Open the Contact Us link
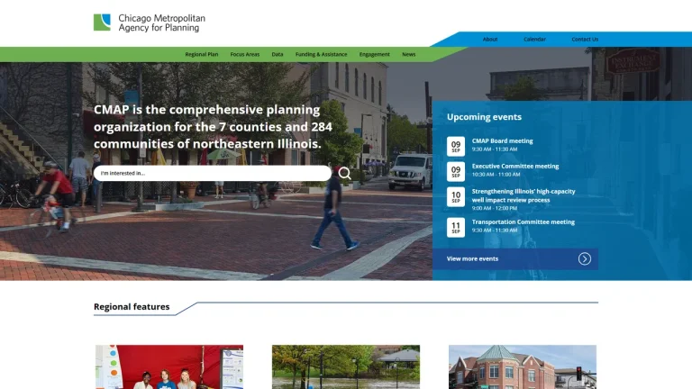The width and height of the screenshot is (692, 389). [x=585, y=40]
